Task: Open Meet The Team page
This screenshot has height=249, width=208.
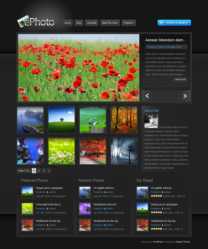Action: [110, 23]
